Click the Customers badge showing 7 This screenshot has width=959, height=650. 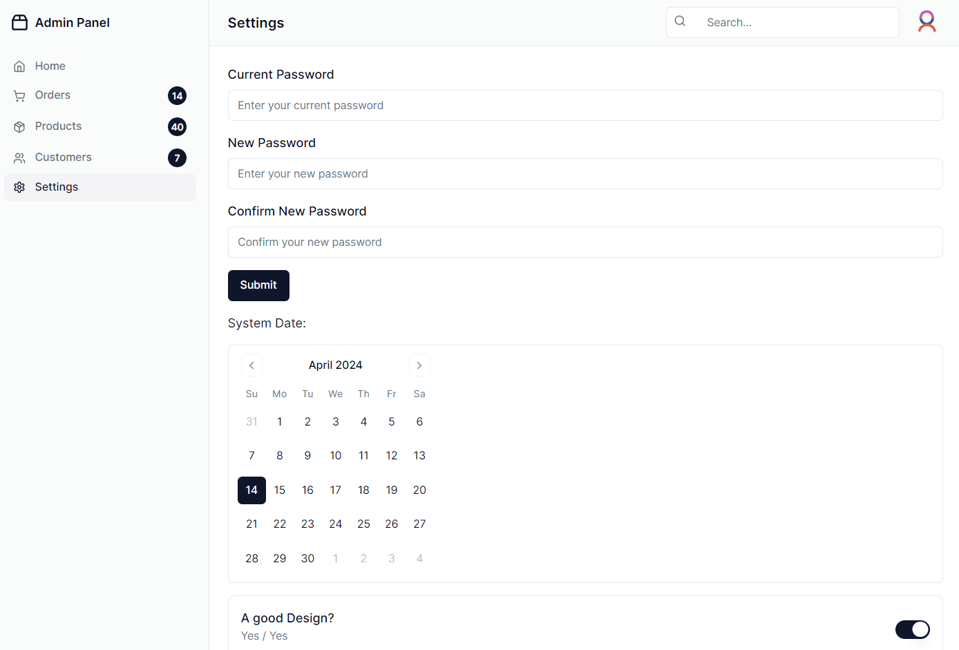point(178,158)
